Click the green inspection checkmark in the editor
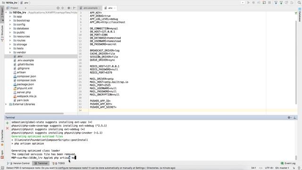This screenshot has height=170, width=302. [x=296, y=13]
